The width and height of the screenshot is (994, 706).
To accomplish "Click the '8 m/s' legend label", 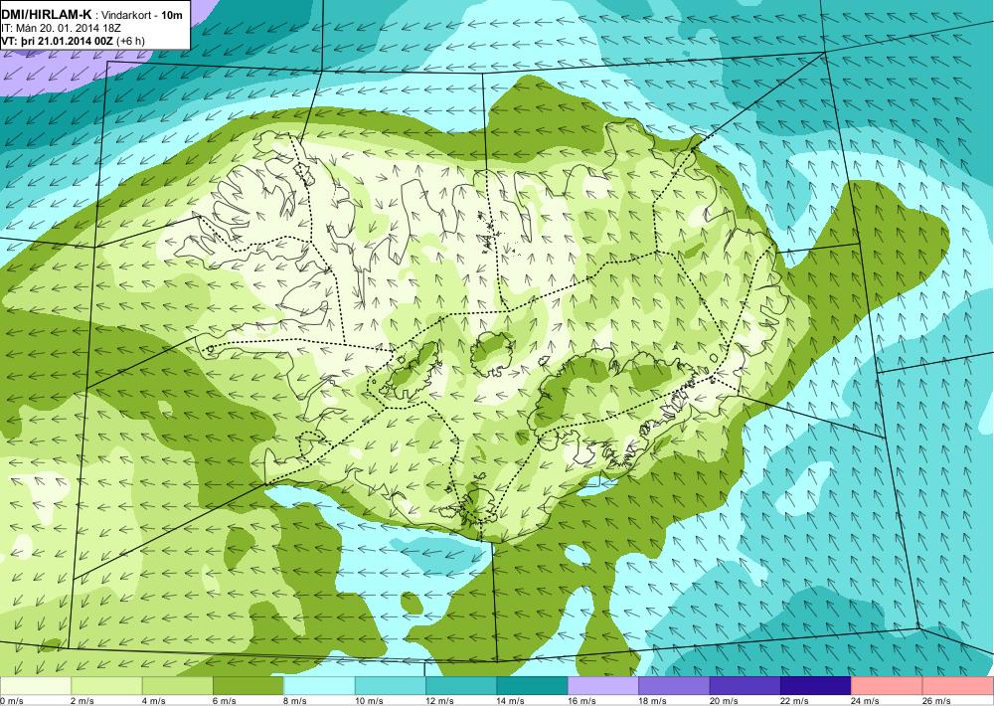I will click(295, 701).
